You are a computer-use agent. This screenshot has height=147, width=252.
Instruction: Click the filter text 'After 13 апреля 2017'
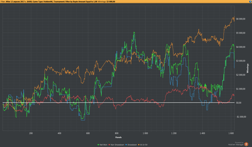click(15, 1)
